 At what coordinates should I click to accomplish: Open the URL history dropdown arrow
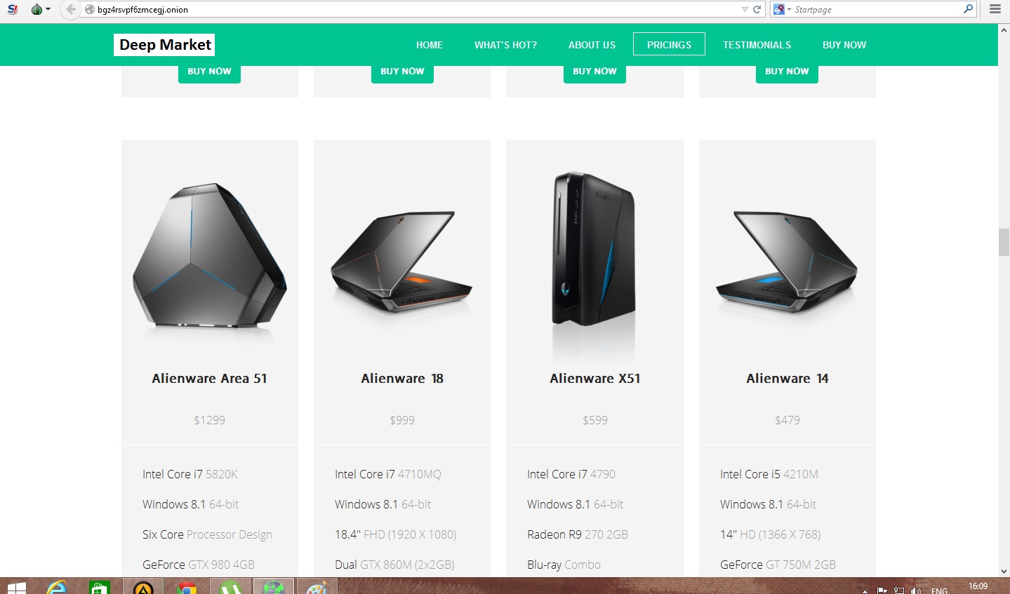[745, 9]
